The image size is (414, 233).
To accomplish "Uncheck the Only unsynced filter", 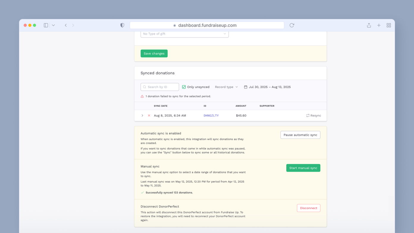I will coord(184,87).
